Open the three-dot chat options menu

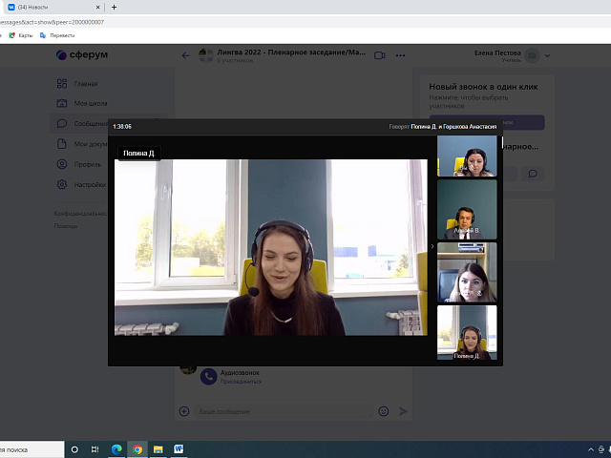(x=401, y=55)
